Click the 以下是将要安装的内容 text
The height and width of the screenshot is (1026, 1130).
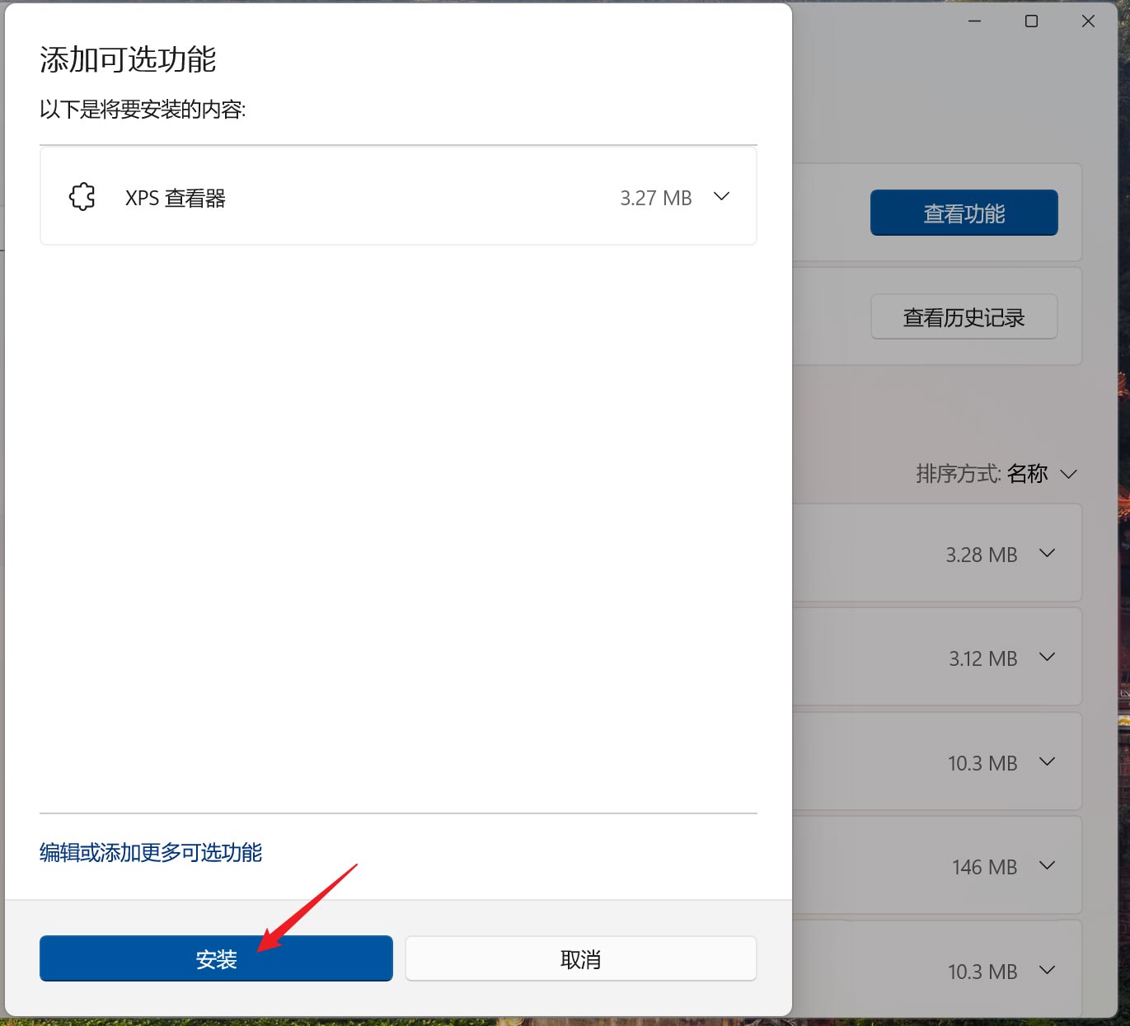pos(143,110)
